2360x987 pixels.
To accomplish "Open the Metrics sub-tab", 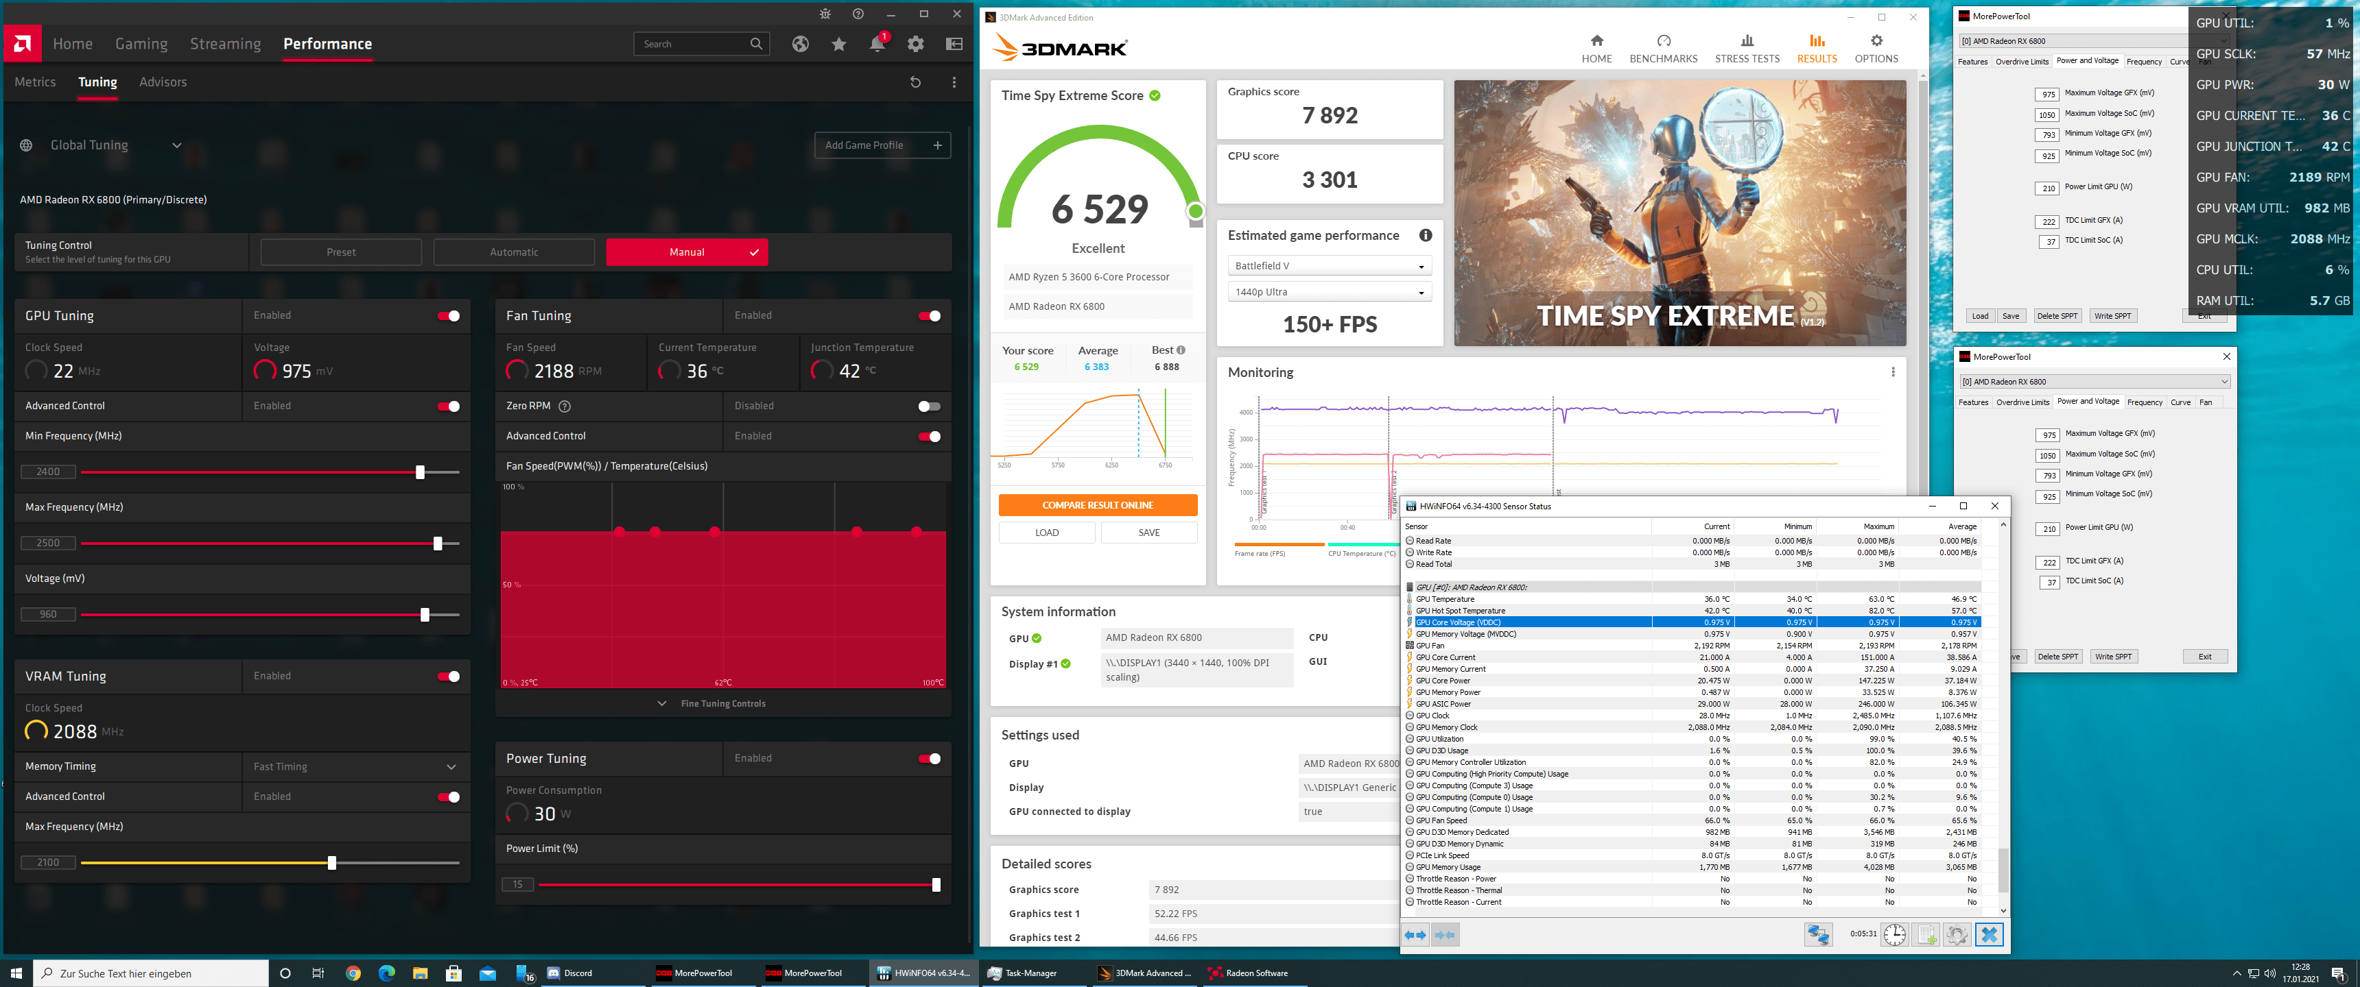I will coord(35,82).
